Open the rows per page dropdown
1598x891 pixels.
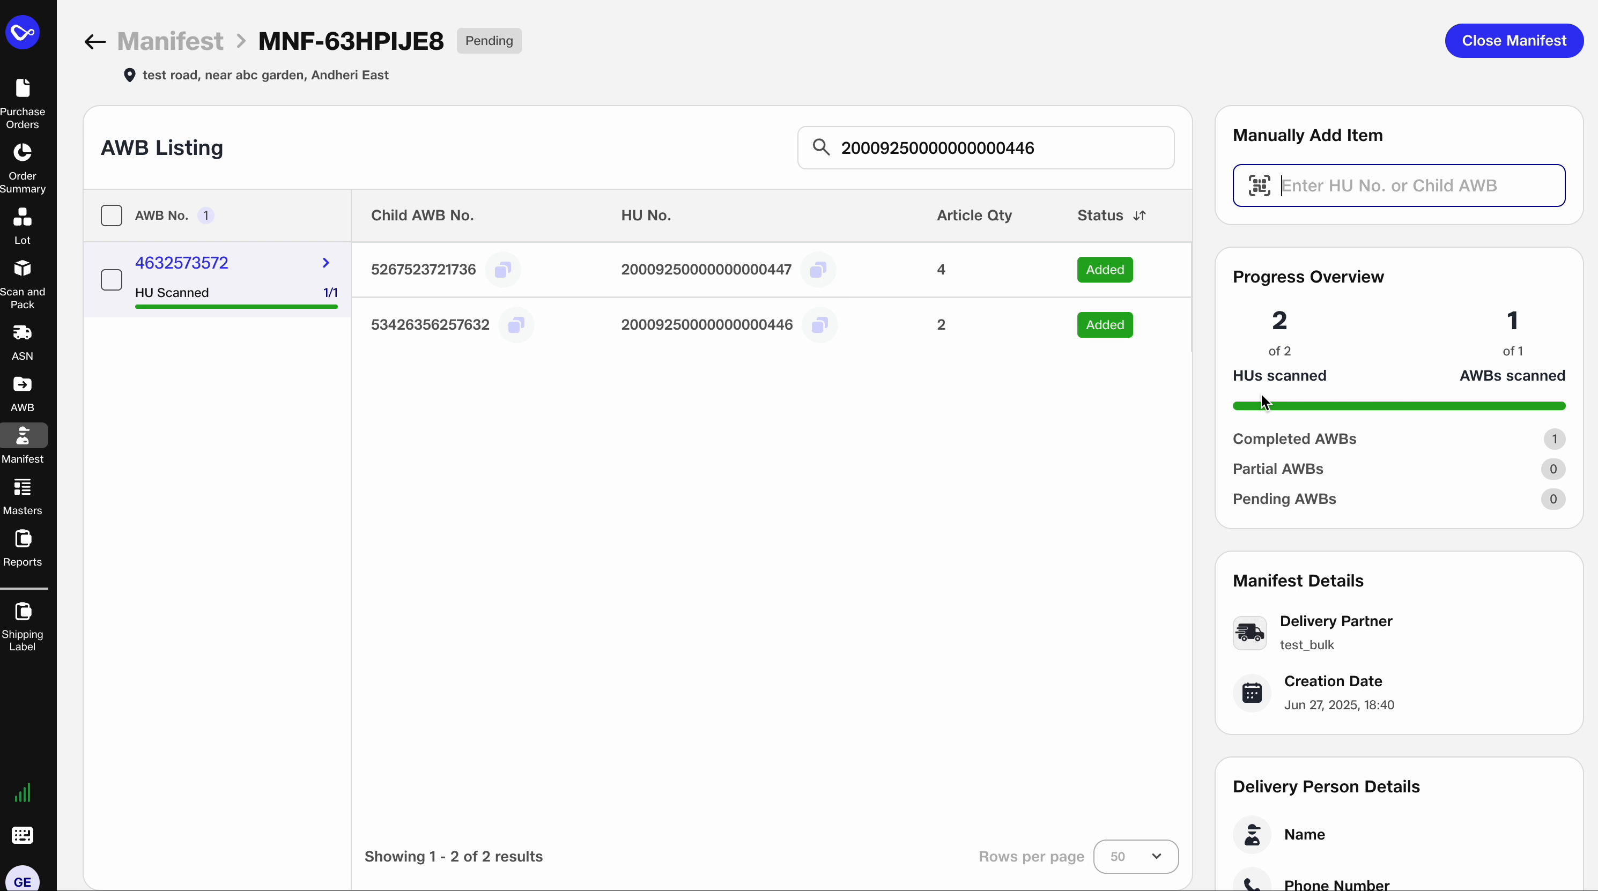click(x=1135, y=856)
